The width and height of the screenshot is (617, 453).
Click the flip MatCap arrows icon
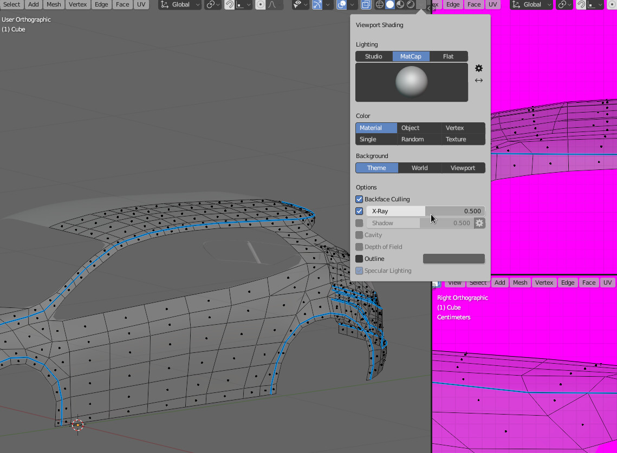(x=478, y=80)
